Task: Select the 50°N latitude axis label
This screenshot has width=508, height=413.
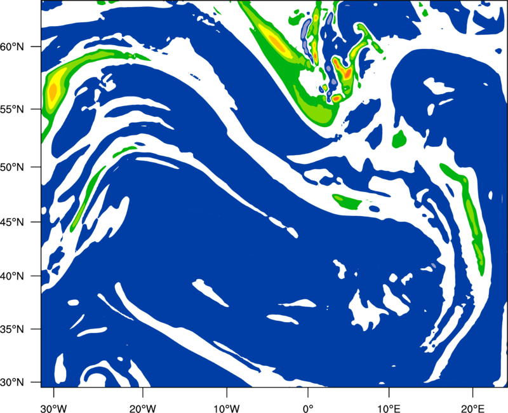Action: [12, 167]
